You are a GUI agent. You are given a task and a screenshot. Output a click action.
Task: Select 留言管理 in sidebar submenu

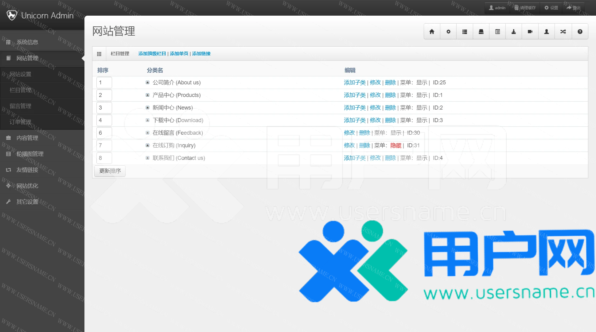(x=20, y=106)
